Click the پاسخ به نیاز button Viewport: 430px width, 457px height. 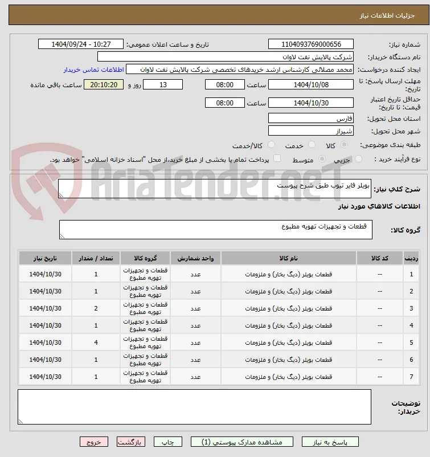330,442
